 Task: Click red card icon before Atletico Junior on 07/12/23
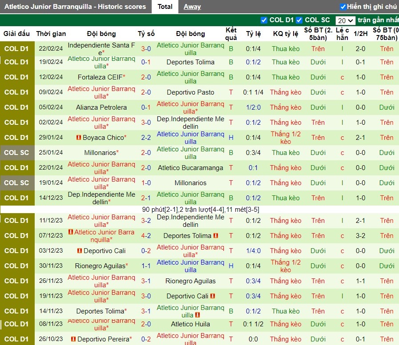click(71, 232)
